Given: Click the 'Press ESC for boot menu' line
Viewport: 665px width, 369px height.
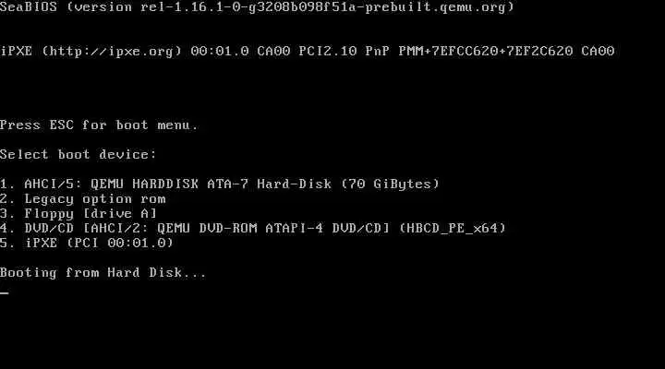Looking at the screenshot, I should coord(99,125).
